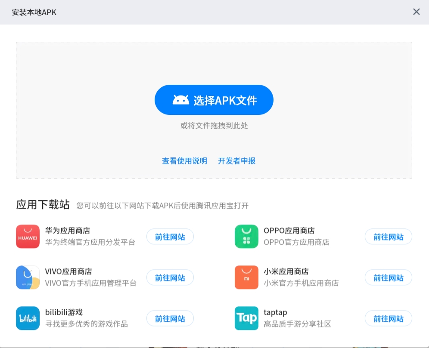Go to the taptap website
Image resolution: width=429 pixels, height=348 pixels.
(388, 318)
